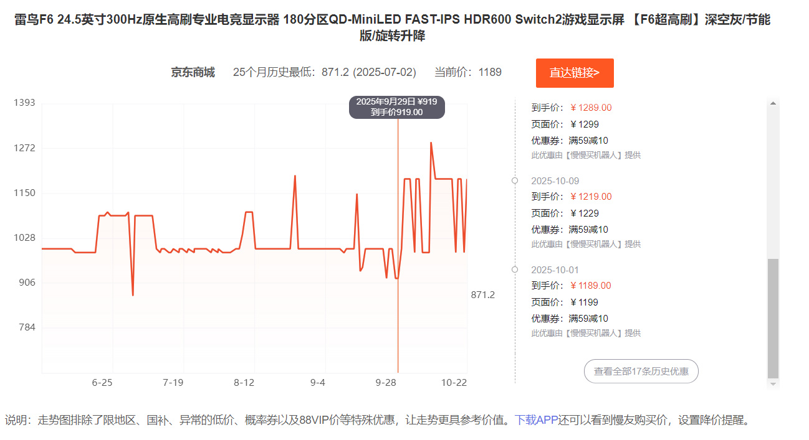Viewport: 809px width, 440px height.
Task: Click the history list scrollbar thumb
Action: click(773, 319)
